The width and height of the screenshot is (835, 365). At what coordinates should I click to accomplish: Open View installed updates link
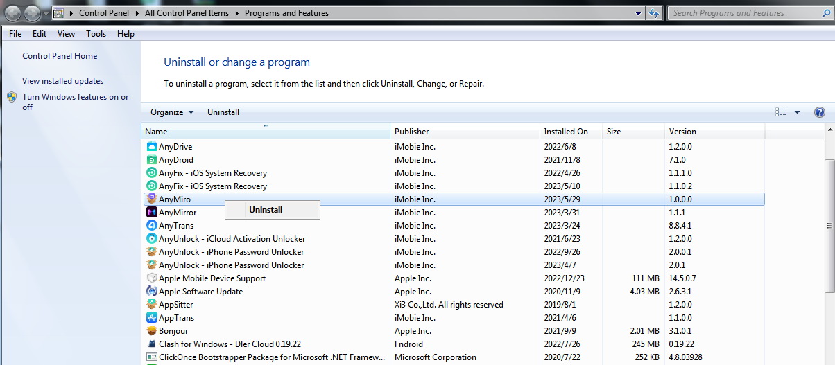click(x=62, y=81)
